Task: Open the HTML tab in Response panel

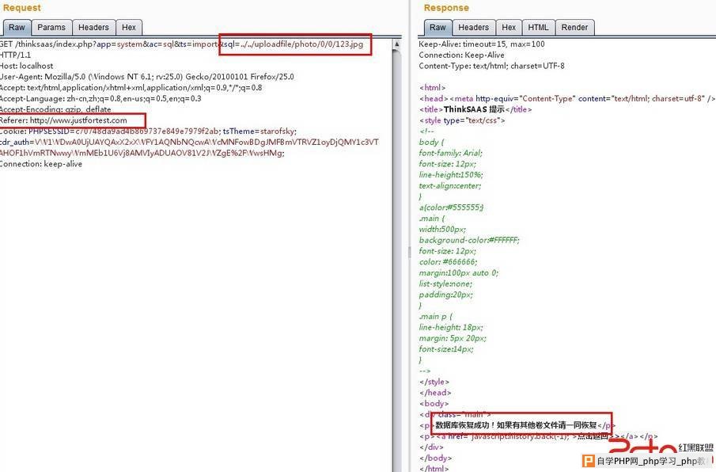Action: (538, 28)
